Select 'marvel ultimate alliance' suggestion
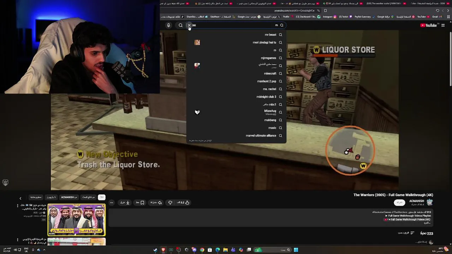 point(237,135)
